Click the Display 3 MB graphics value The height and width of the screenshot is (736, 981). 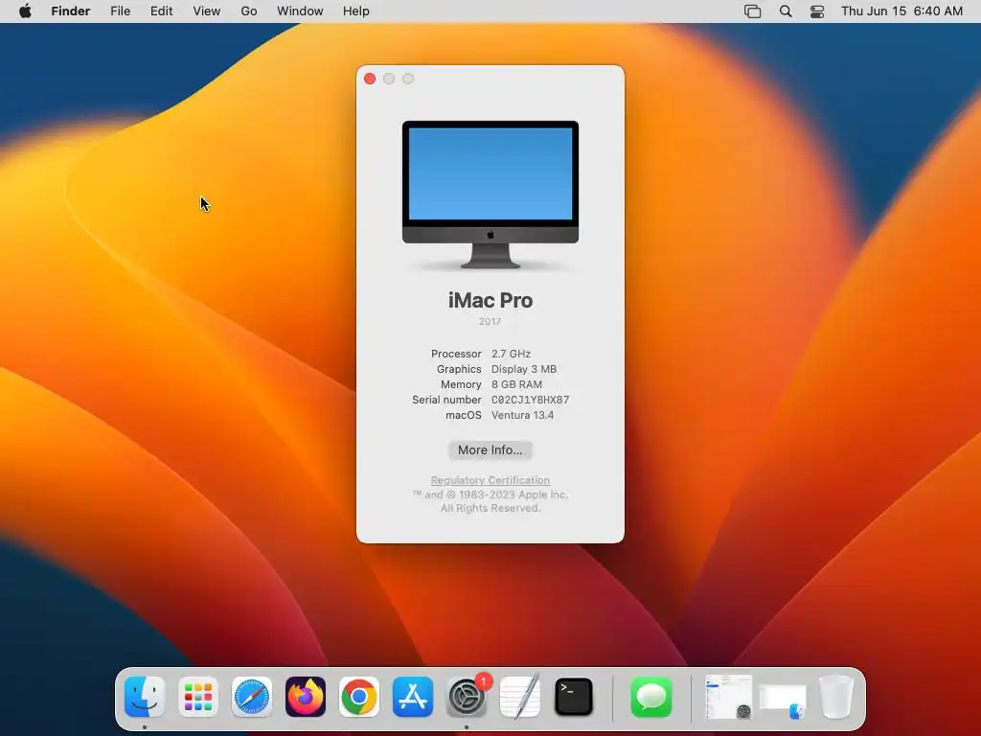(x=524, y=369)
